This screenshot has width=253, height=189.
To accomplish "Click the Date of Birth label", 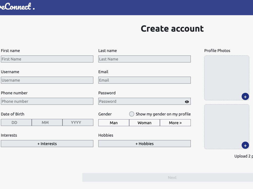I will pos(13,114).
